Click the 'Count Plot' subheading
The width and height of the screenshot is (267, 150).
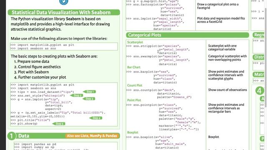[x=134, y=85]
